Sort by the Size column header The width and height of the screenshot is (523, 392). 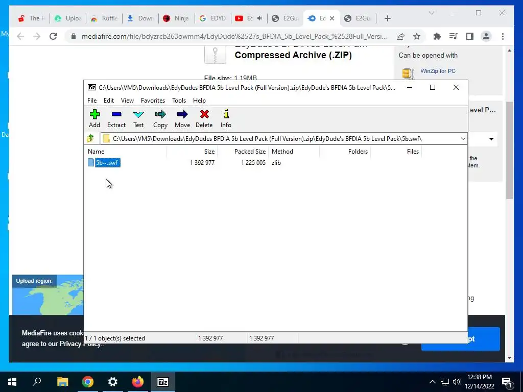(x=192, y=151)
